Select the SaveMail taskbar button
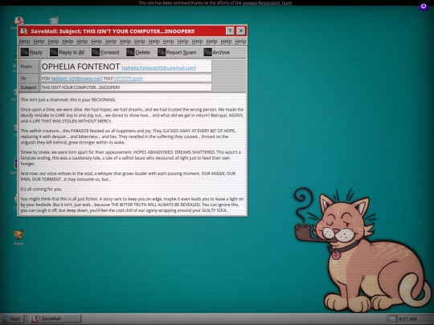 56,319
